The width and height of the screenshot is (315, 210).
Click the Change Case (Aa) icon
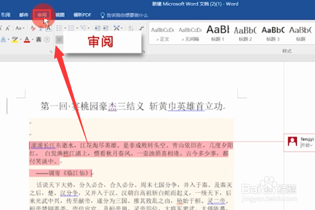coord(18,28)
